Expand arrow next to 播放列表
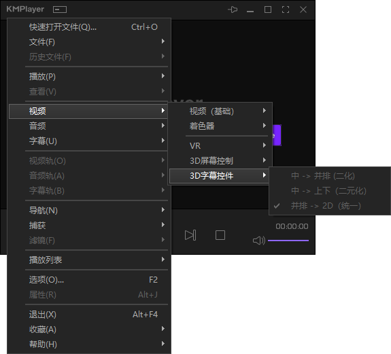Image resolution: width=391 pixels, height=354 pixels. [x=163, y=260]
